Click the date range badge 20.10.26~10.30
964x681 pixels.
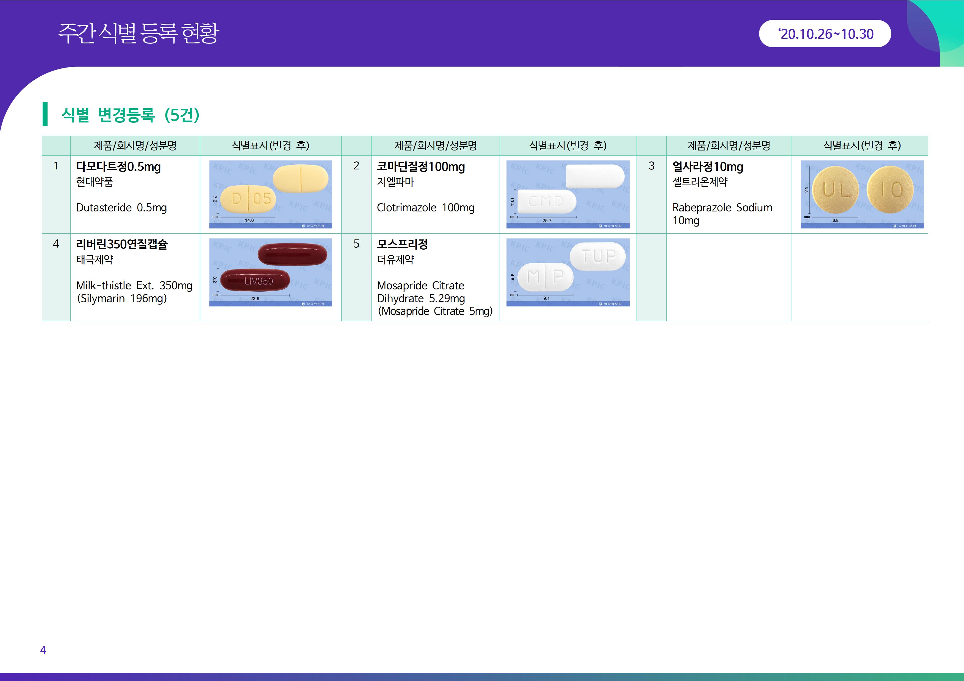tap(825, 34)
